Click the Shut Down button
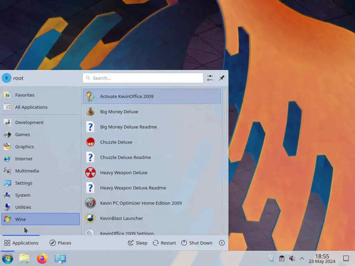The height and width of the screenshot is (266, 355). (197, 243)
